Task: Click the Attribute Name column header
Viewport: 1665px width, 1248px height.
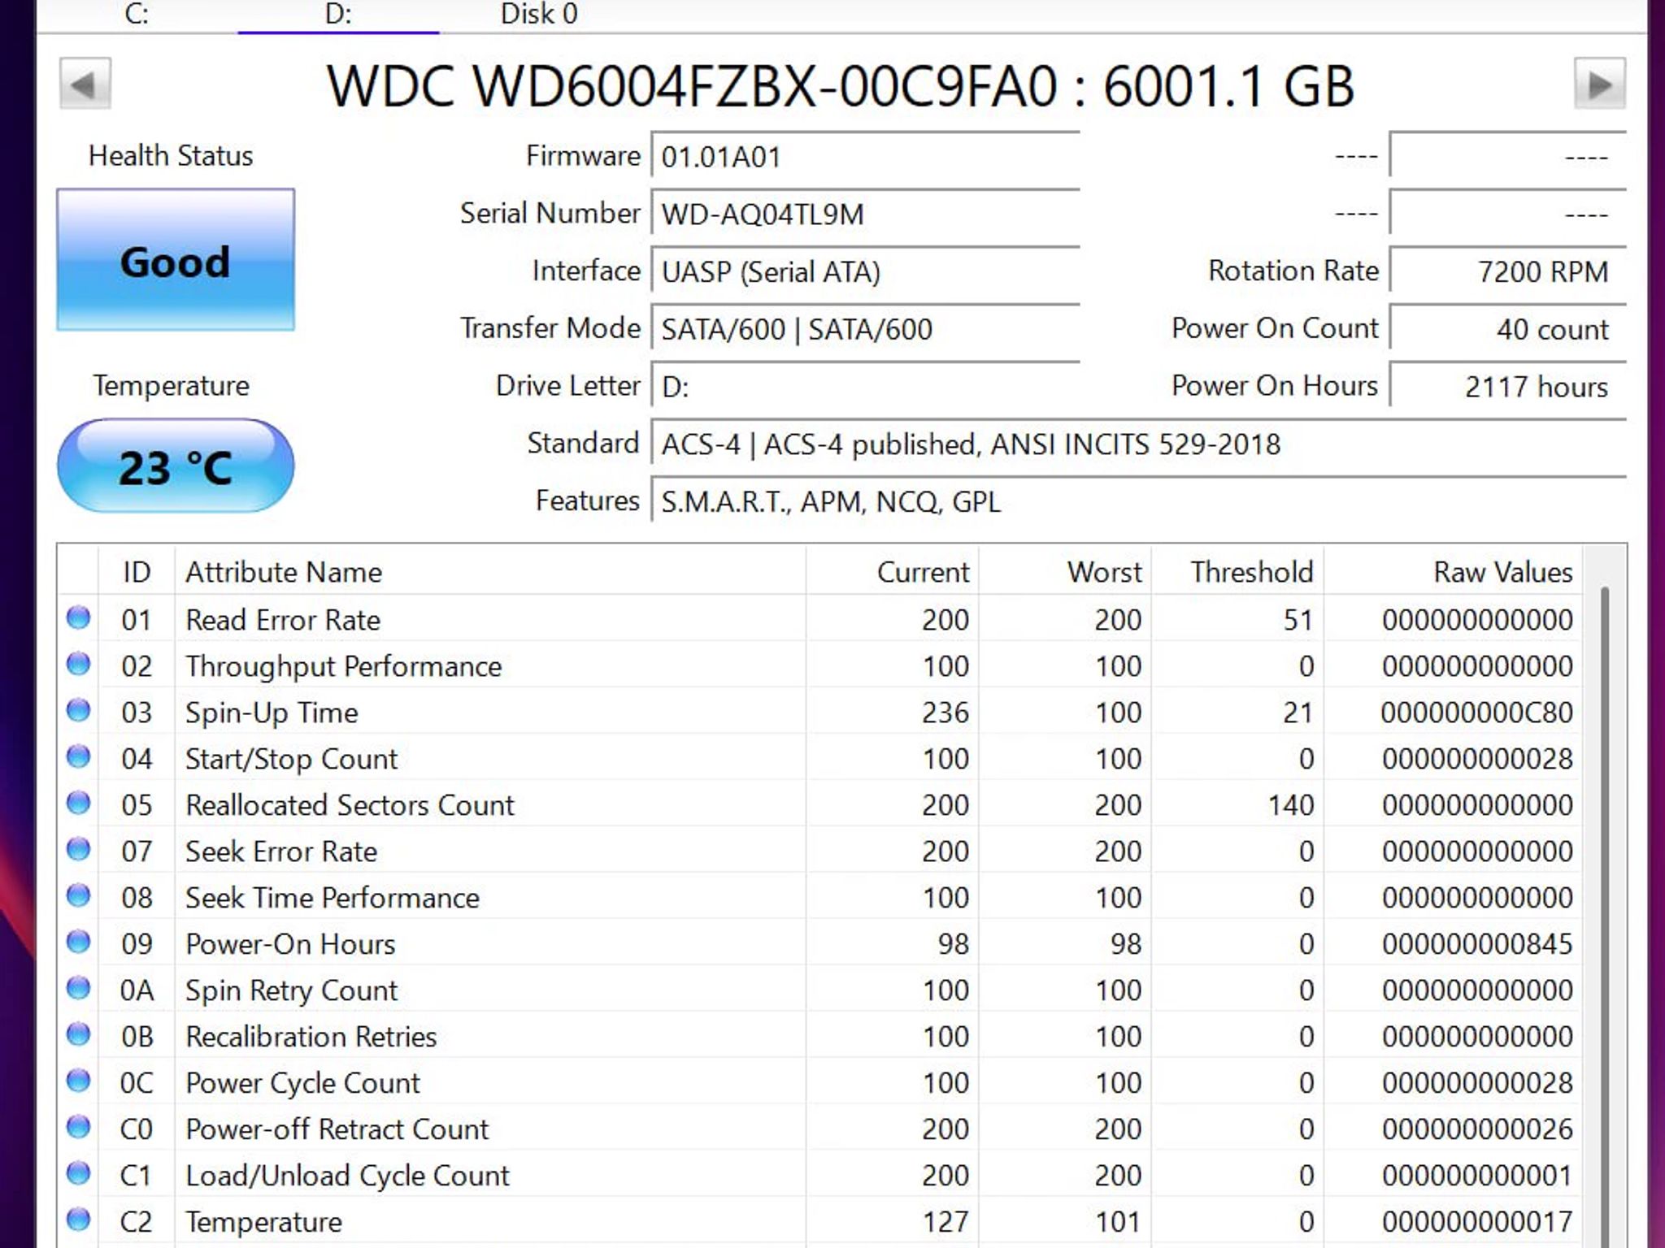Action: click(490, 572)
